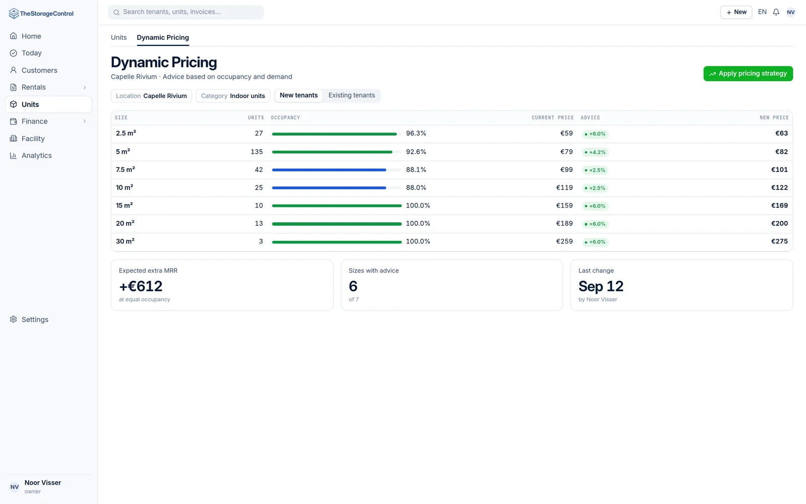
Task: Click the 20 m² size row label
Action: (125, 223)
